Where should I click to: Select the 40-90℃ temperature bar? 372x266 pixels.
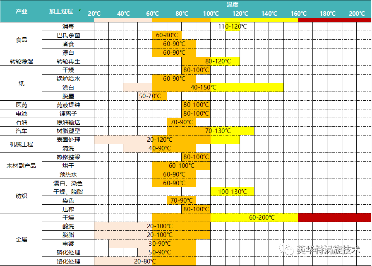point(160,148)
